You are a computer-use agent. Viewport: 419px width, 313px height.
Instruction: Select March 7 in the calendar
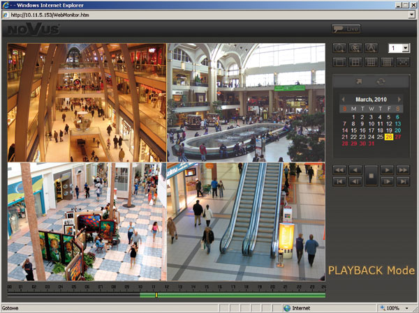pyautogui.click(x=344, y=123)
